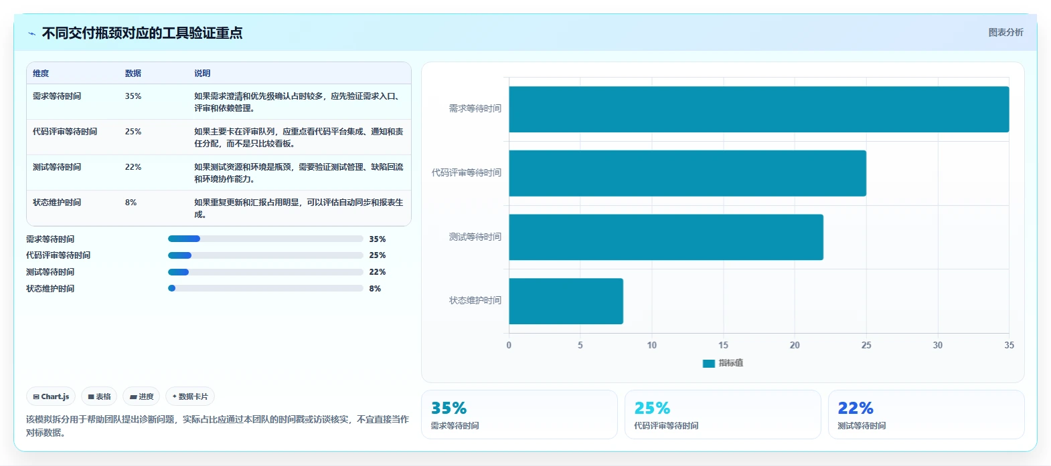The width and height of the screenshot is (1051, 466).
Task: Click the 状态维护时间 label in the progress list
Action: pyautogui.click(x=50, y=289)
